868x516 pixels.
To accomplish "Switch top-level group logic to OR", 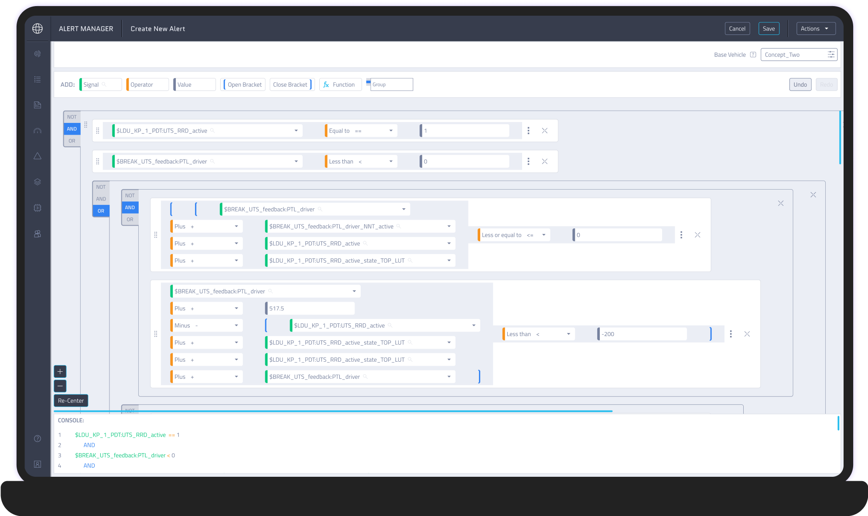I will [x=72, y=141].
